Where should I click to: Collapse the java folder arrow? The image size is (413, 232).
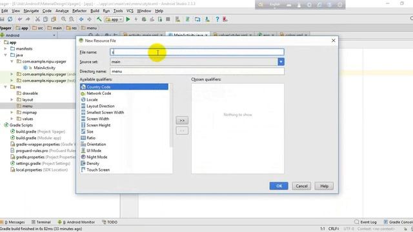6,55
